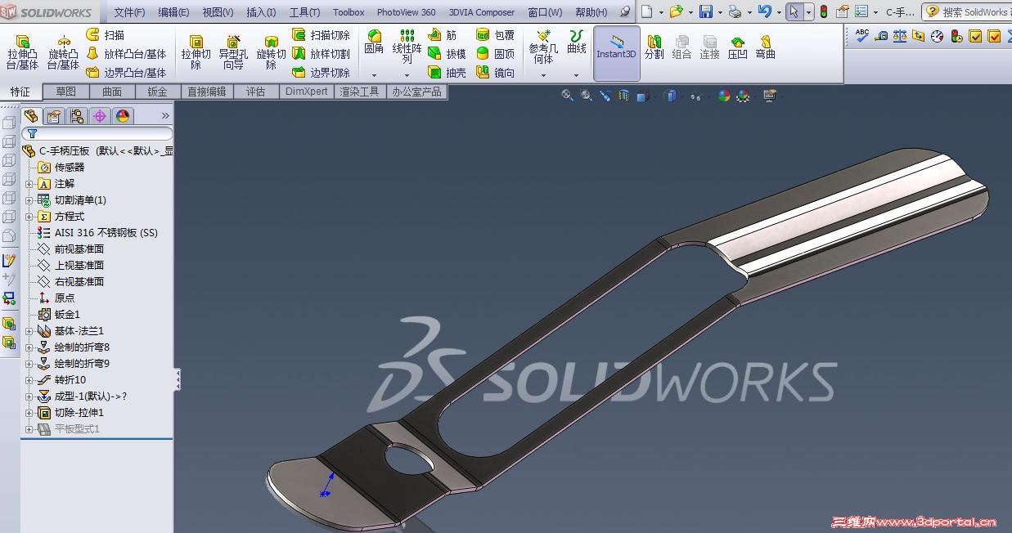Screen dimensions: 1012x533
Task: Open the 异型孔向导 hole wizard
Action: coord(234,52)
